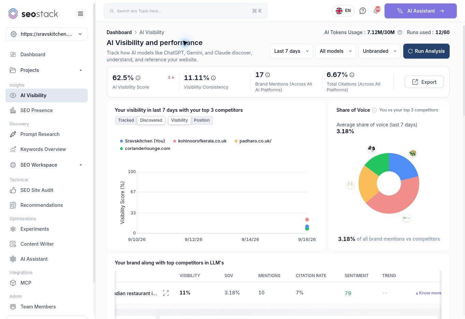Switch chart to Visibility mode
The width and height of the screenshot is (465, 319).
[x=179, y=120]
